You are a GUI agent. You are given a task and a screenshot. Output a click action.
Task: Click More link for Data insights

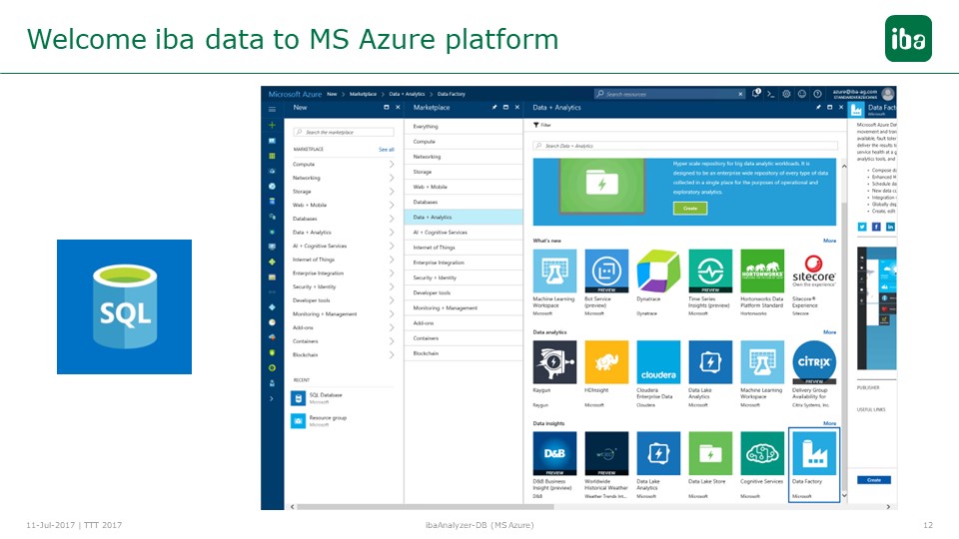pos(829,423)
